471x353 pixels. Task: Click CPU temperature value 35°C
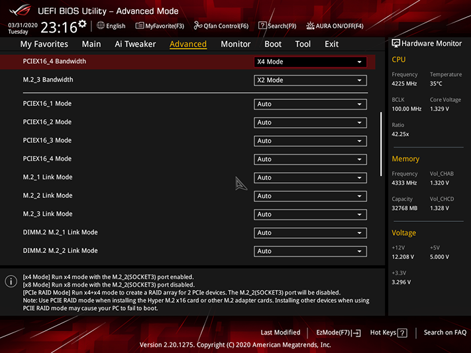pyautogui.click(x=436, y=83)
